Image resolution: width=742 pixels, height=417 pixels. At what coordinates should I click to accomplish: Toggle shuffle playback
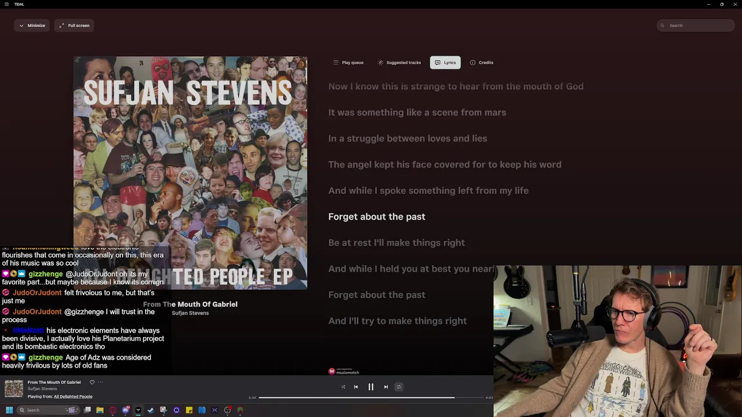click(343, 387)
